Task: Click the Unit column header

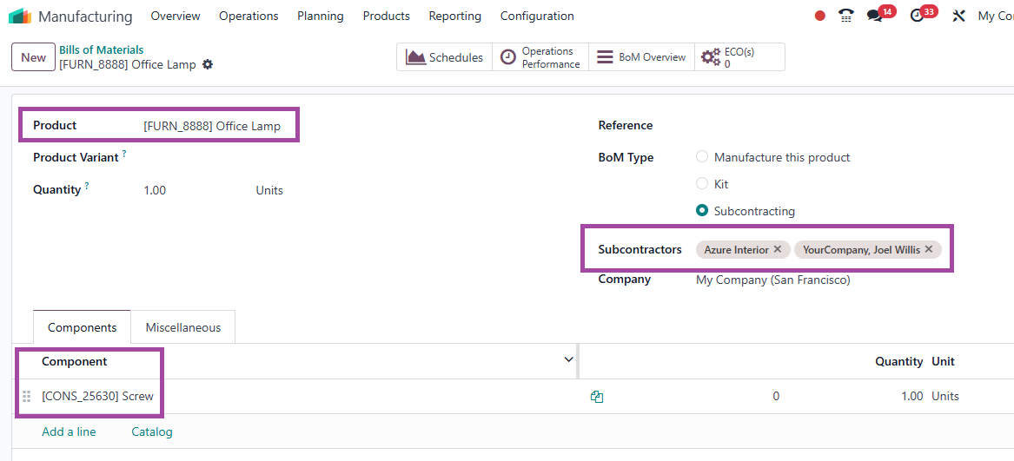Action: pyautogui.click(x=943, y=361)
